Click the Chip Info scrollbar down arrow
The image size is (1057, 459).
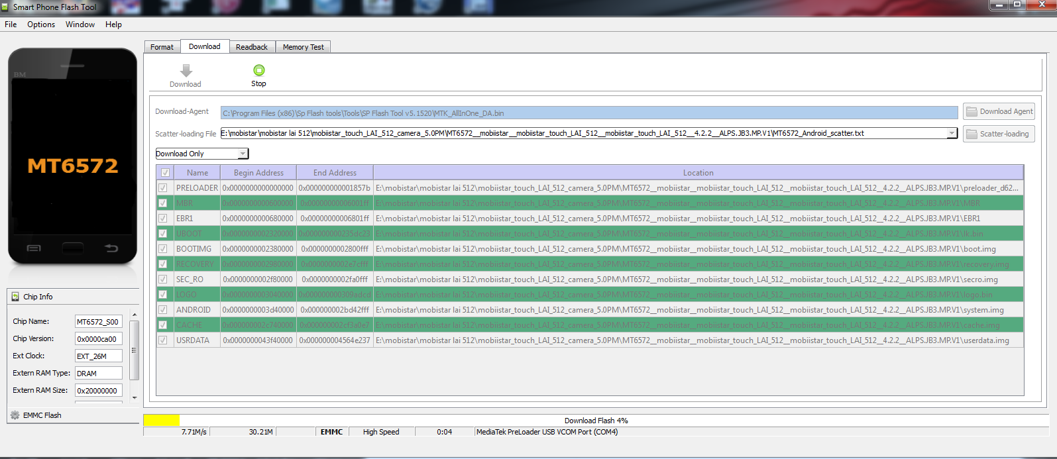click(135, 397)
